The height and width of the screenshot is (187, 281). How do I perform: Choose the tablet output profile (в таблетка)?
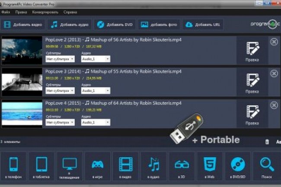click(x=42, y=167)
